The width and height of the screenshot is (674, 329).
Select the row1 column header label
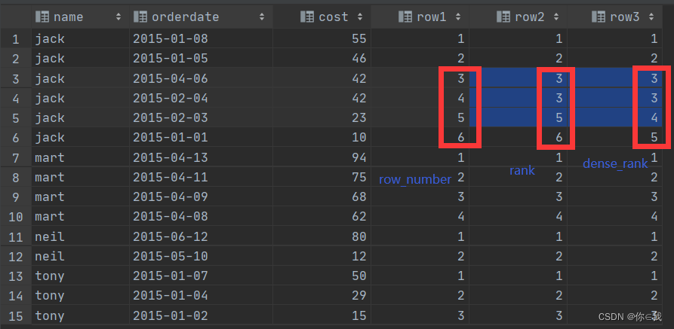coord(432,17)
